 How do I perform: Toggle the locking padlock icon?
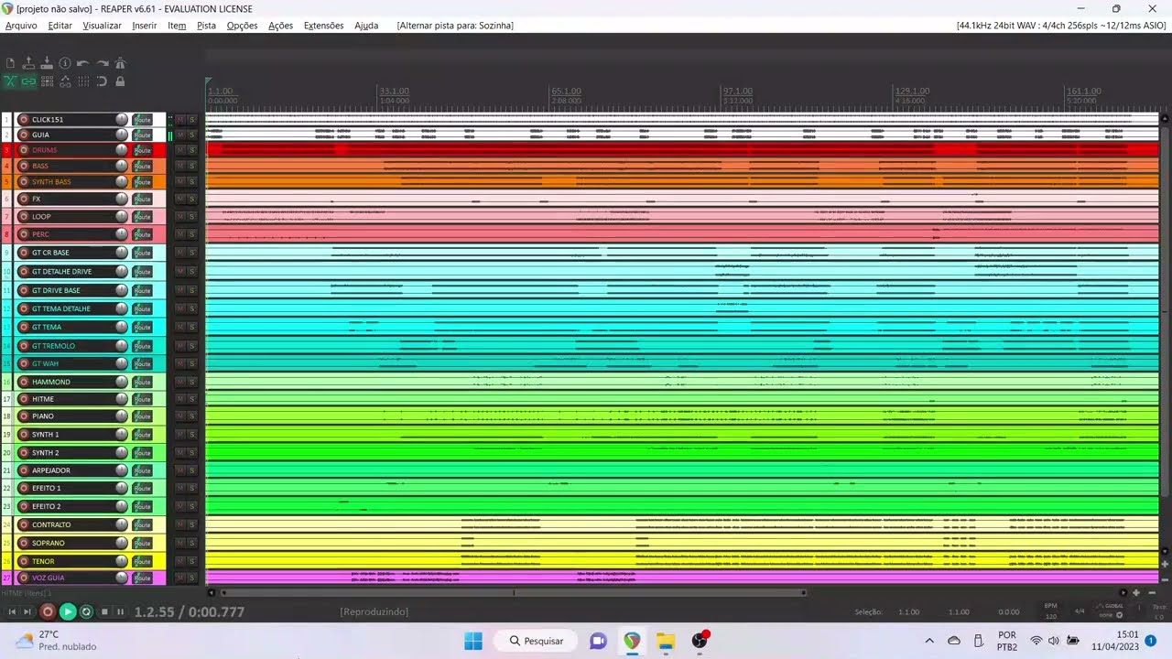pos(120,81)
